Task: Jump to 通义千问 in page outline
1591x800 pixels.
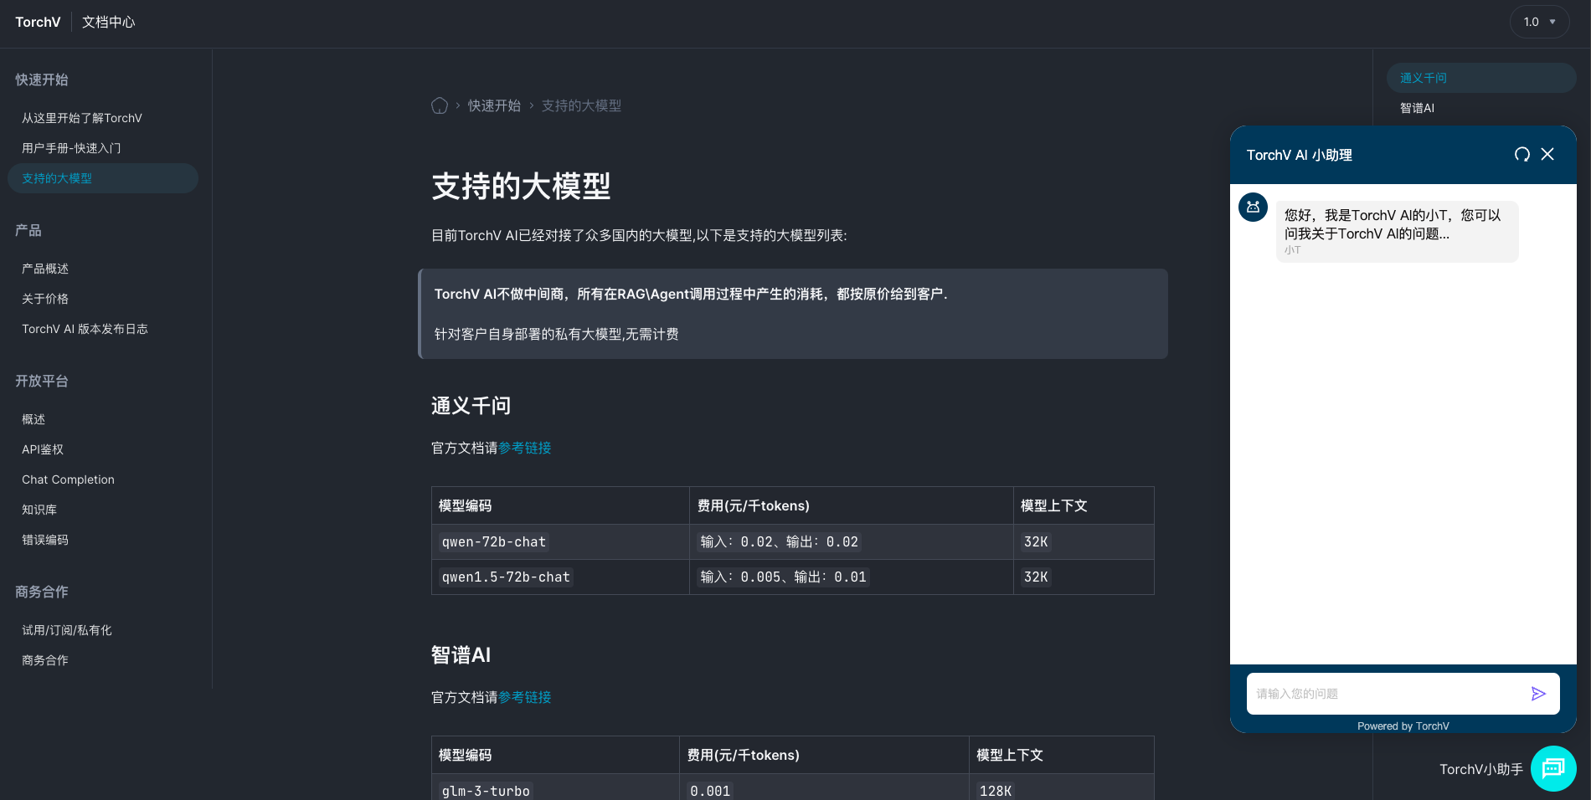Action: [1424, 78]
